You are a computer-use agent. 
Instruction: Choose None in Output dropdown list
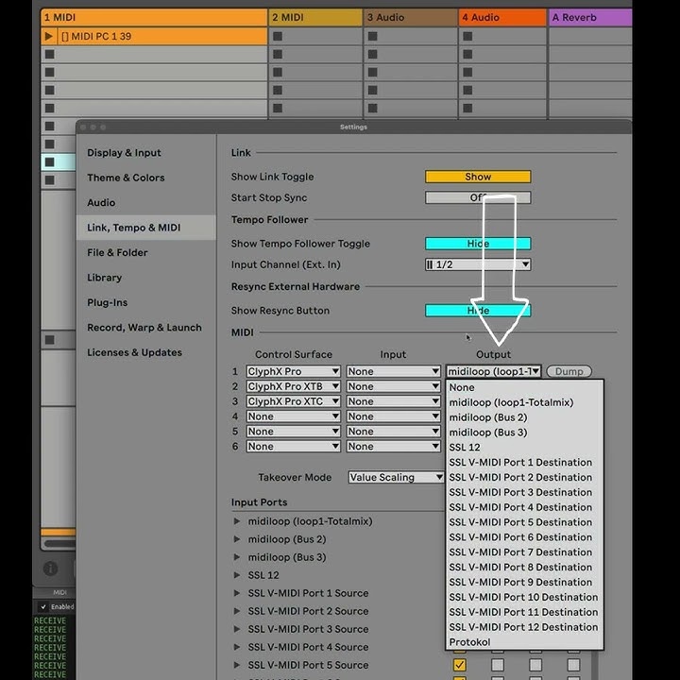524,387
